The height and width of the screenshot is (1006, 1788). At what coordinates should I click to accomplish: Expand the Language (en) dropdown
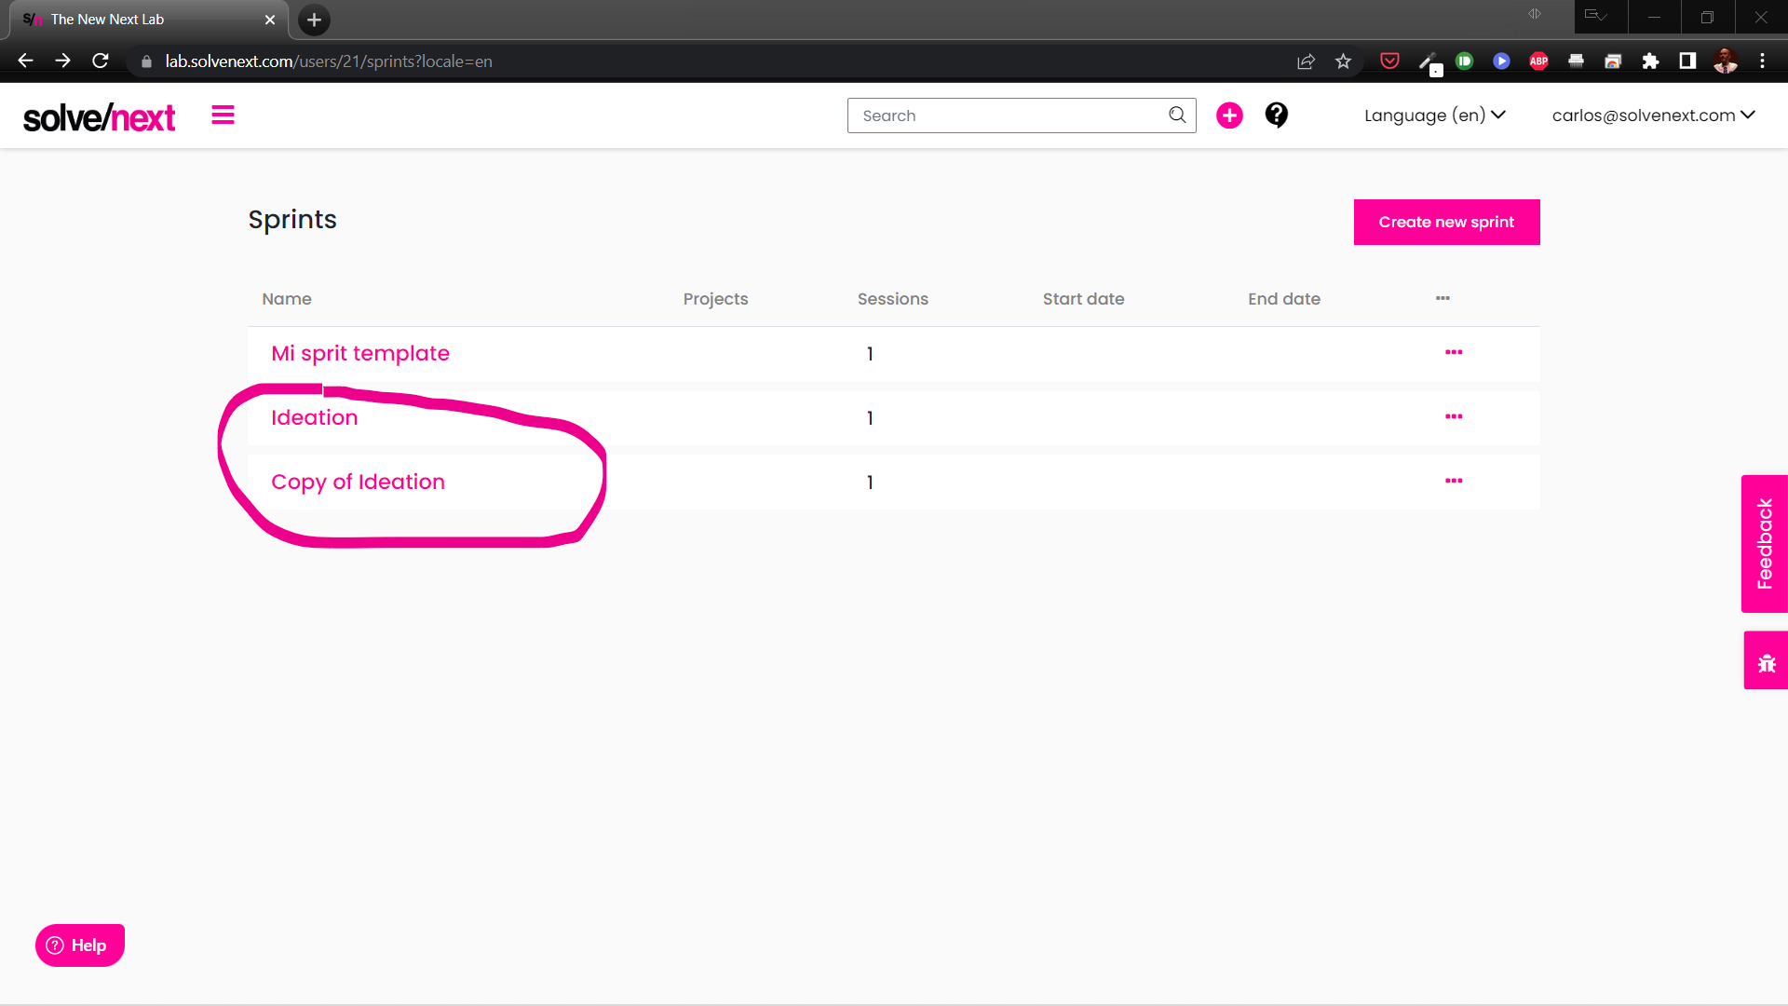point(1434,116)
